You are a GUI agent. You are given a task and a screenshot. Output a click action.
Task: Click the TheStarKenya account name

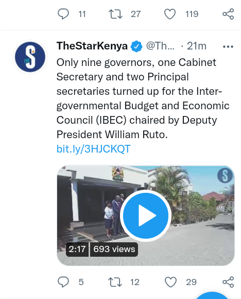point(92,46)
